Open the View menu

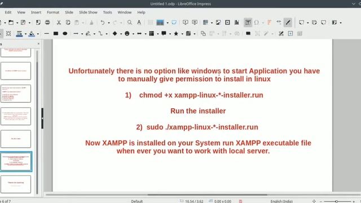(x=21, y=12)
